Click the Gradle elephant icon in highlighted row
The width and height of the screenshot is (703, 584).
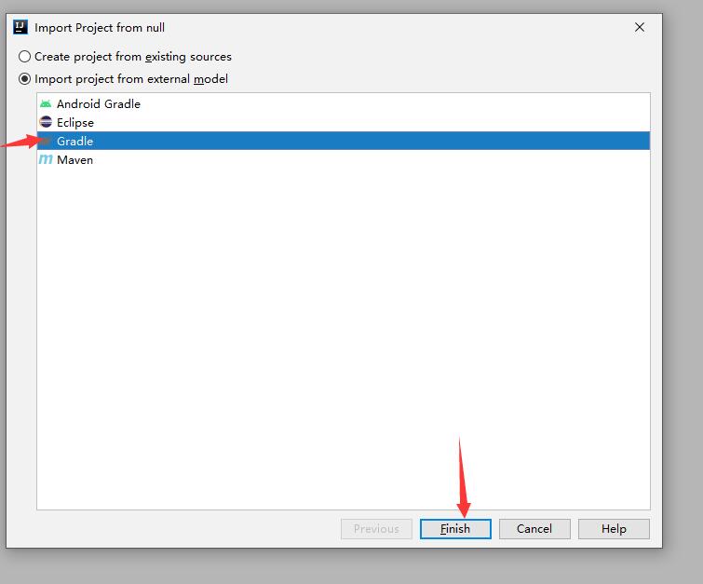click(46, 141)
